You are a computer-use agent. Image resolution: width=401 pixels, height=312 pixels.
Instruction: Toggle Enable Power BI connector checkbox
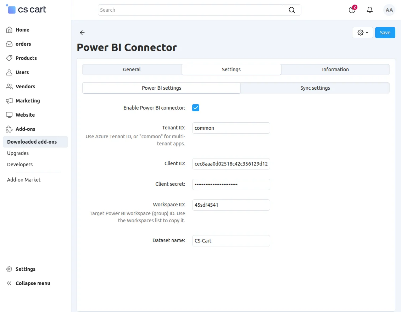[196, 108]
